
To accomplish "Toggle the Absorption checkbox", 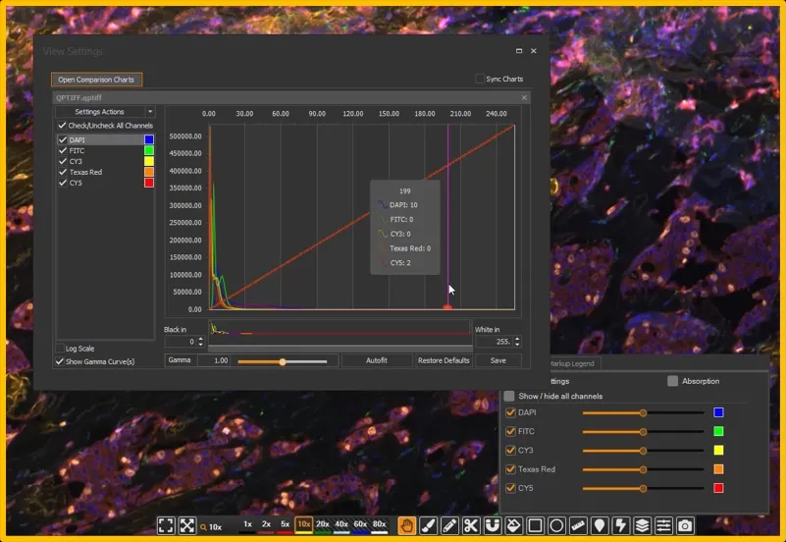I will pos(673,381).
